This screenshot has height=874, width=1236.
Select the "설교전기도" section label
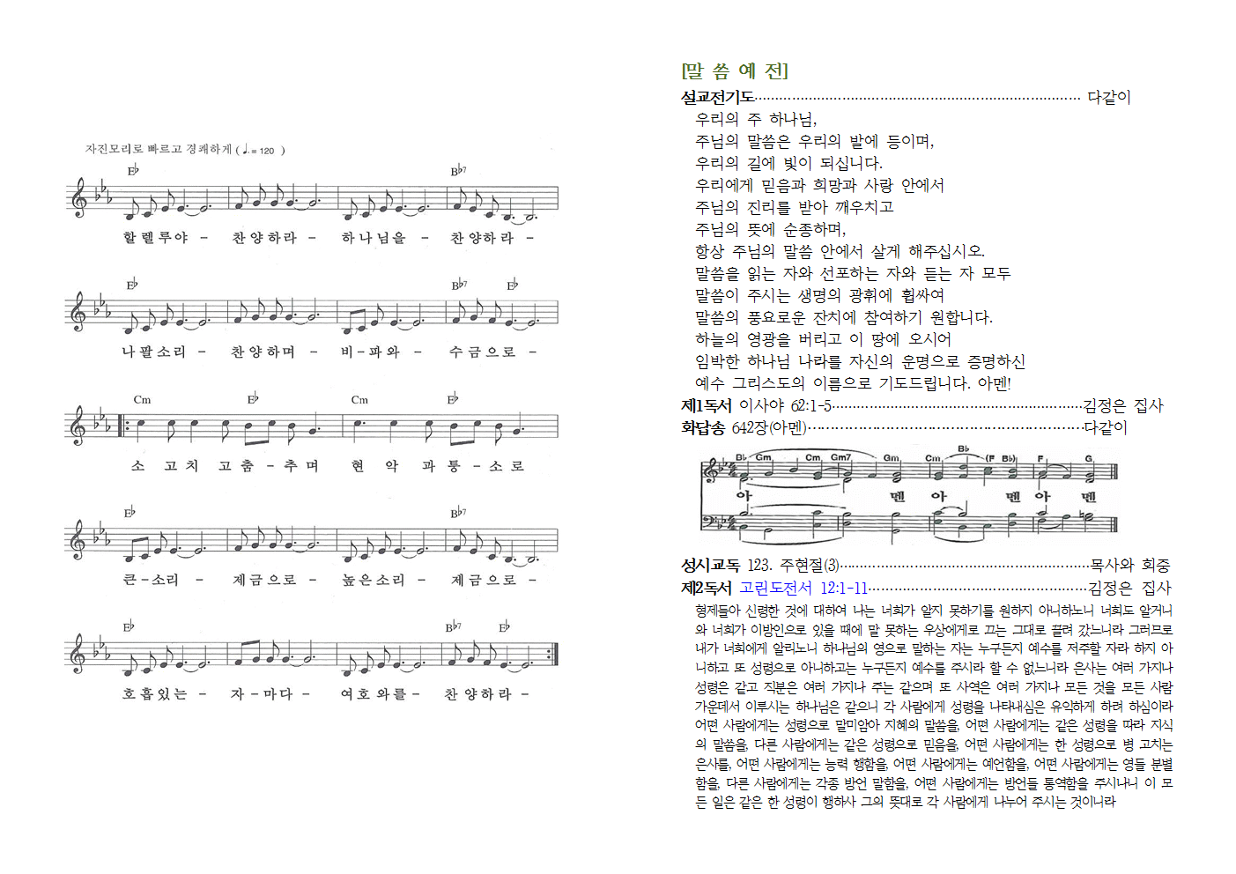[x=718, y=97]
